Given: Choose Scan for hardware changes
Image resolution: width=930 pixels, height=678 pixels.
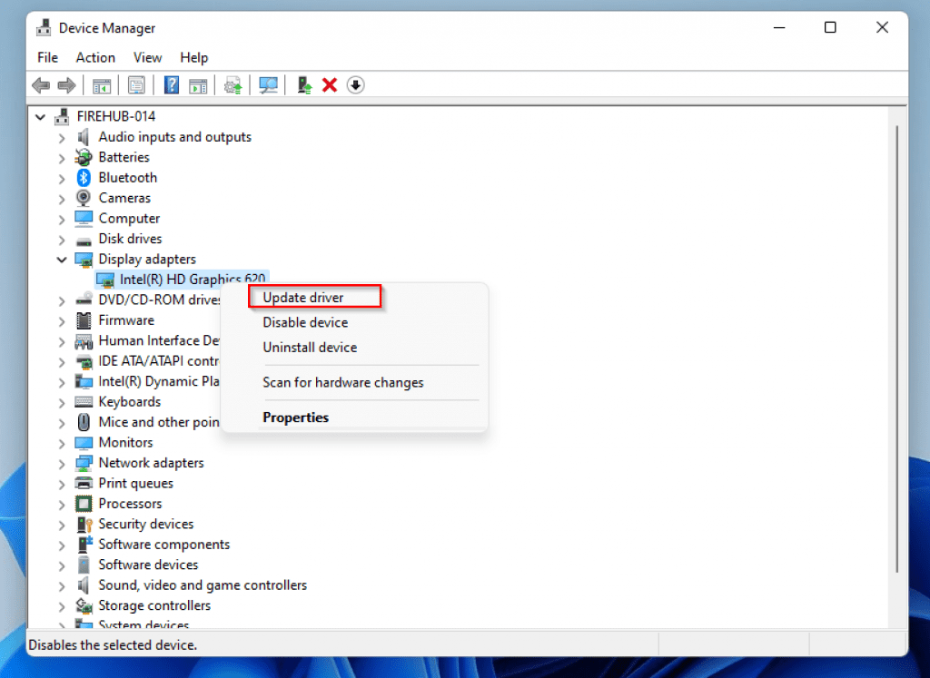Looking at the screenshot, I should pyautogui.click(x=342, y=382).
